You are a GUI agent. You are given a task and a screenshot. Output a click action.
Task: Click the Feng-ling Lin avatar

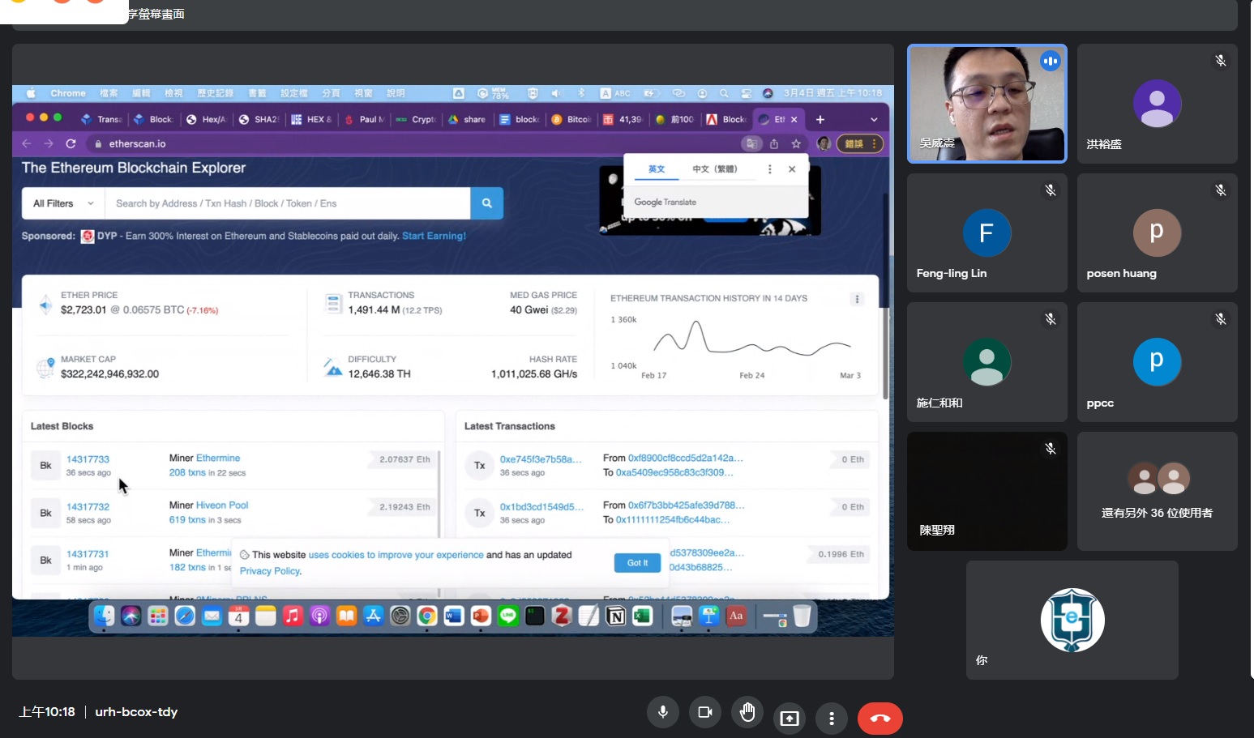(987, 233)
